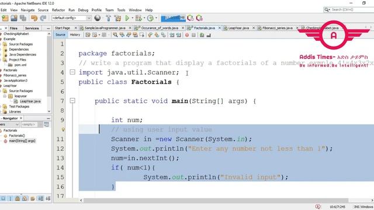Click the Stop Macro Recording icon
Screen dimensions: 374x210
click(193, 35)
